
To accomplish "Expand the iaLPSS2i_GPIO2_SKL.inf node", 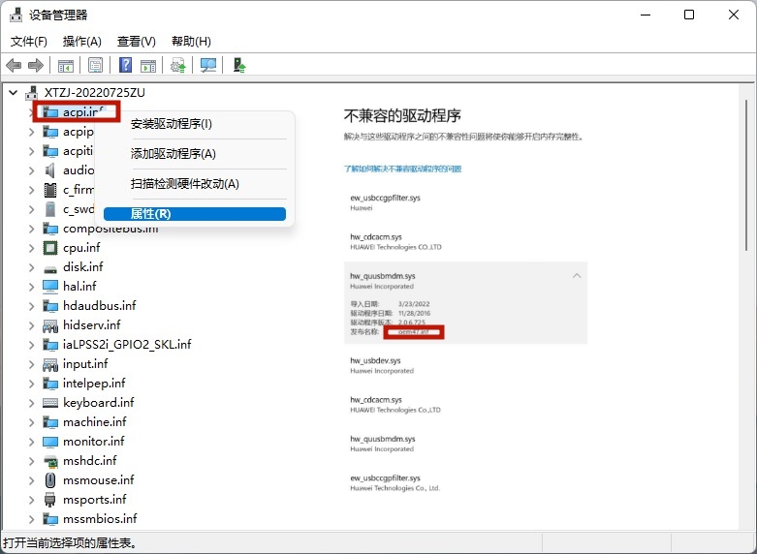I will coord(31,345).
